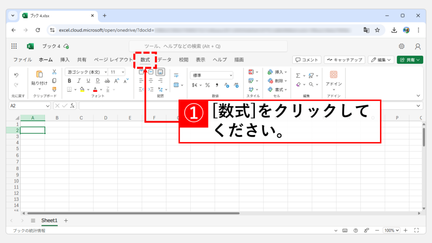Screen dimensions: 432x243
Task: Switch to the 挿入 ribbon tab
Action: tap(65, 60)
